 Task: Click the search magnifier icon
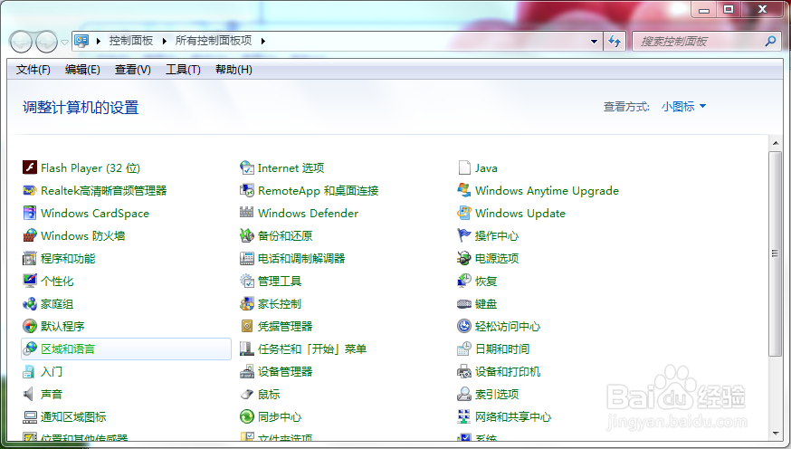(x=770, y=42)
